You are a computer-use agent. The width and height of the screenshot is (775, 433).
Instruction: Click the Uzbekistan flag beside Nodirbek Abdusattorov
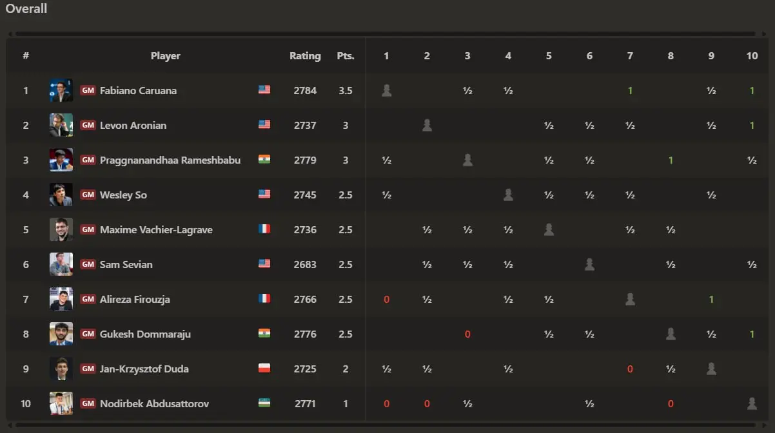264,403
